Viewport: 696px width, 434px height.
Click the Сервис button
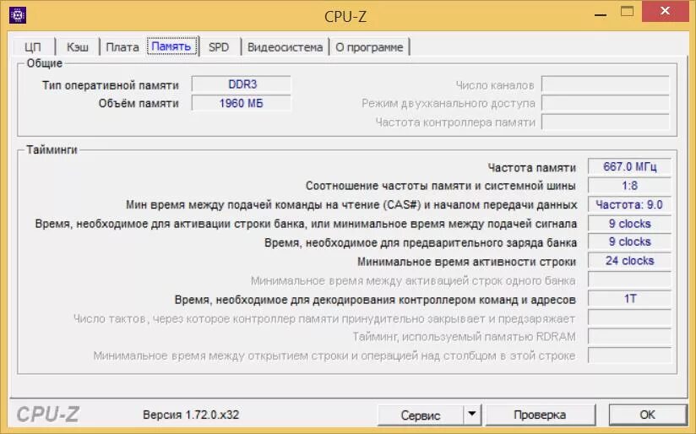pos(420,415)
